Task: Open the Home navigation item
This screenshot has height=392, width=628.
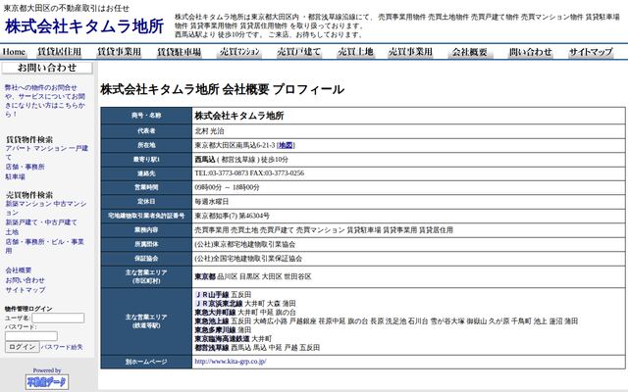Action: 14,52
